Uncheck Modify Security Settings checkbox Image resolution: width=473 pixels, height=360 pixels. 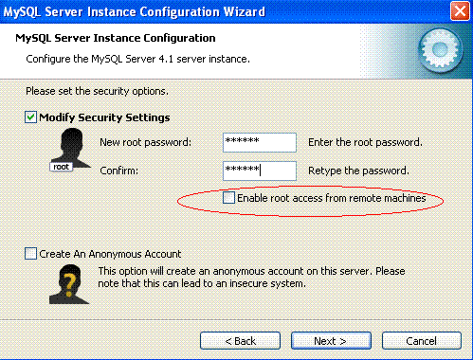[30, 117]
